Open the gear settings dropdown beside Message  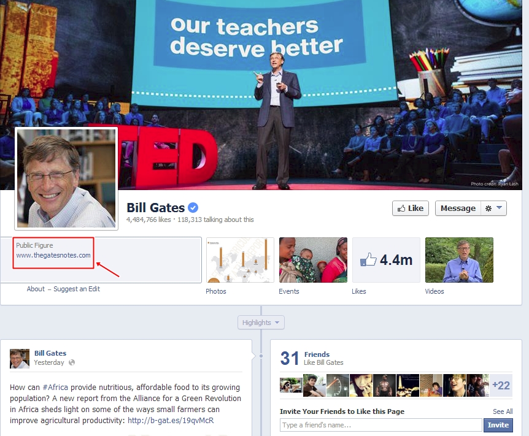[x=493, y=208]
